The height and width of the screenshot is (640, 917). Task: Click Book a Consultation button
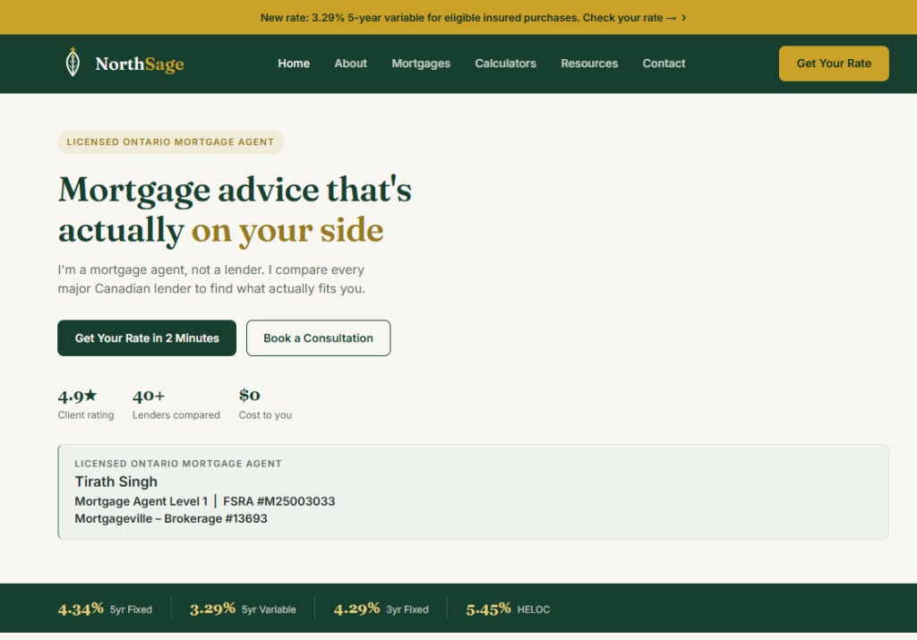pyautogui.click(x=318, y=337)
